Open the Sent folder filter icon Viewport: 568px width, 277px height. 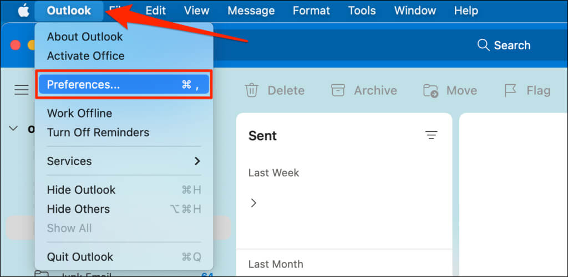coord(431,135)
